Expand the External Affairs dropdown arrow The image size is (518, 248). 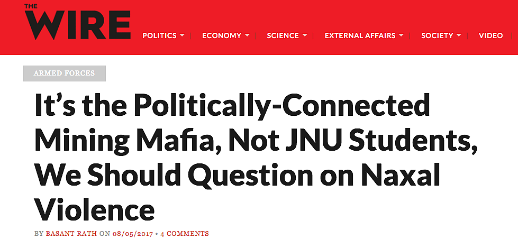click(401, 35)
